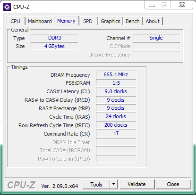Click the empty DRAM Idle Timer field
The height and width of the screenshot is (195, 196).
coord(116,142)
